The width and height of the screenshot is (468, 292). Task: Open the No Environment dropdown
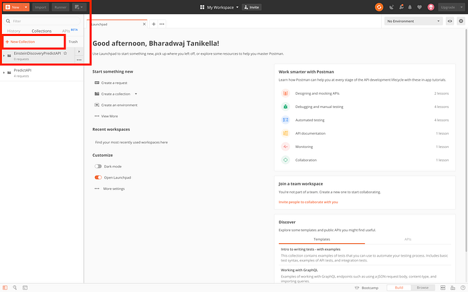point(413,21)
